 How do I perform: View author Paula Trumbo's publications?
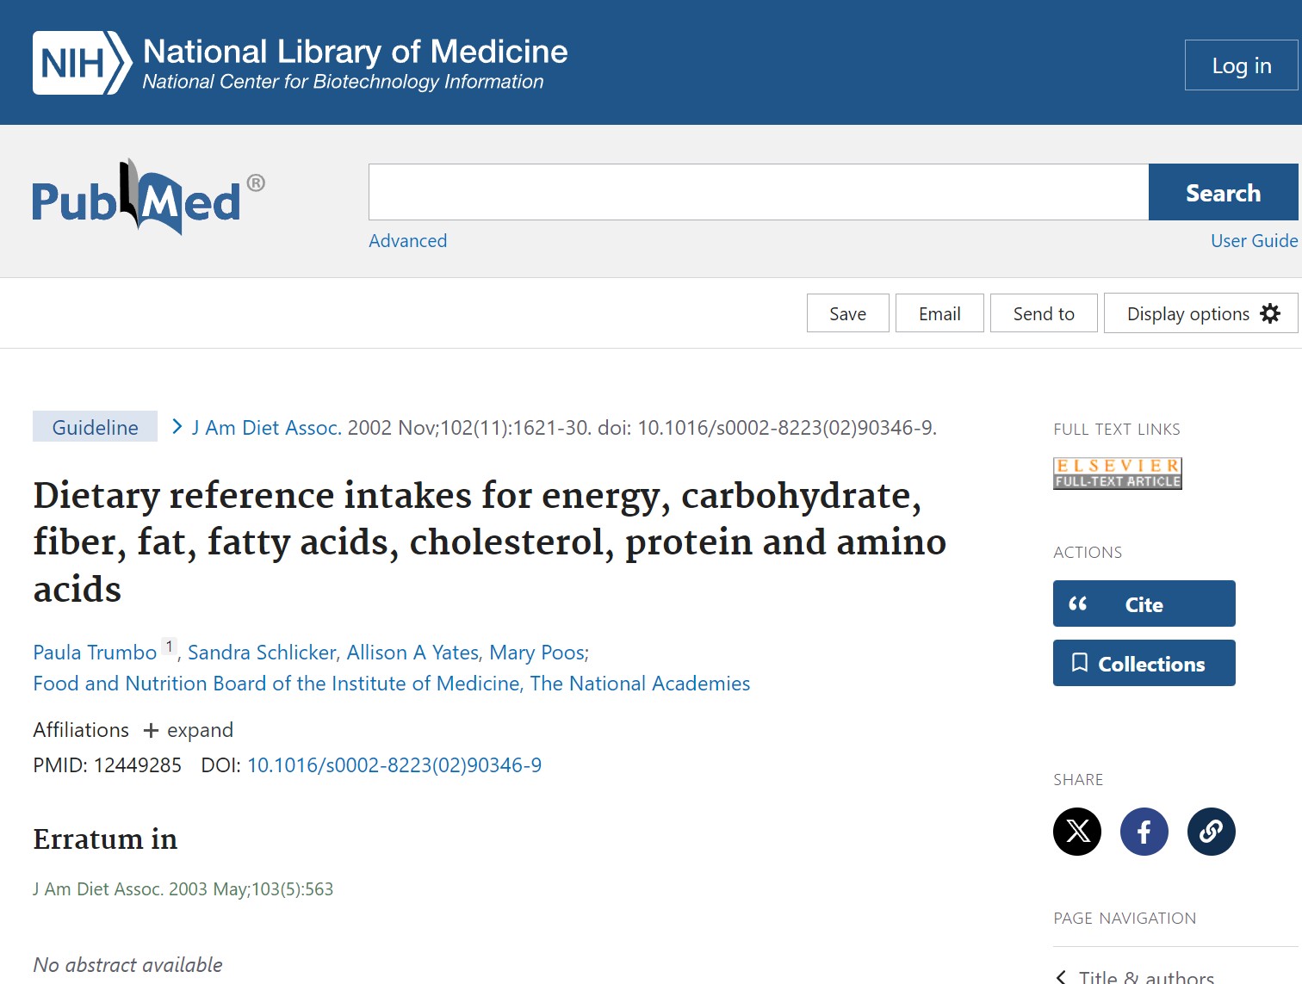(x=94, y=652)
